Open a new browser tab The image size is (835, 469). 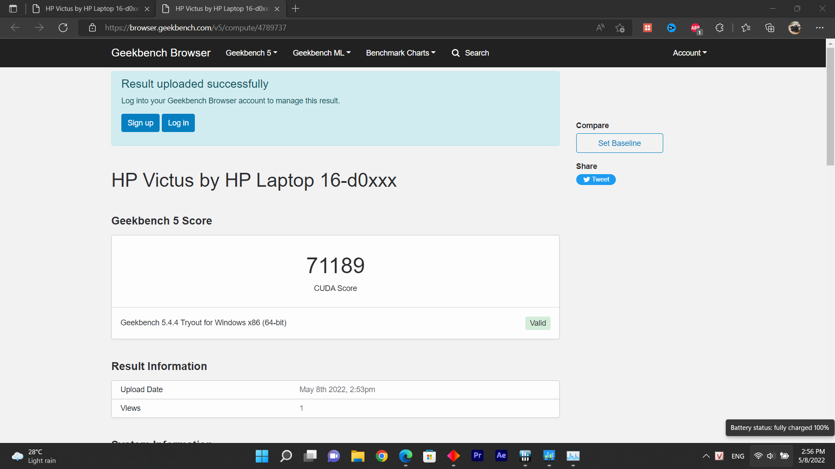[x=295, y=9]
